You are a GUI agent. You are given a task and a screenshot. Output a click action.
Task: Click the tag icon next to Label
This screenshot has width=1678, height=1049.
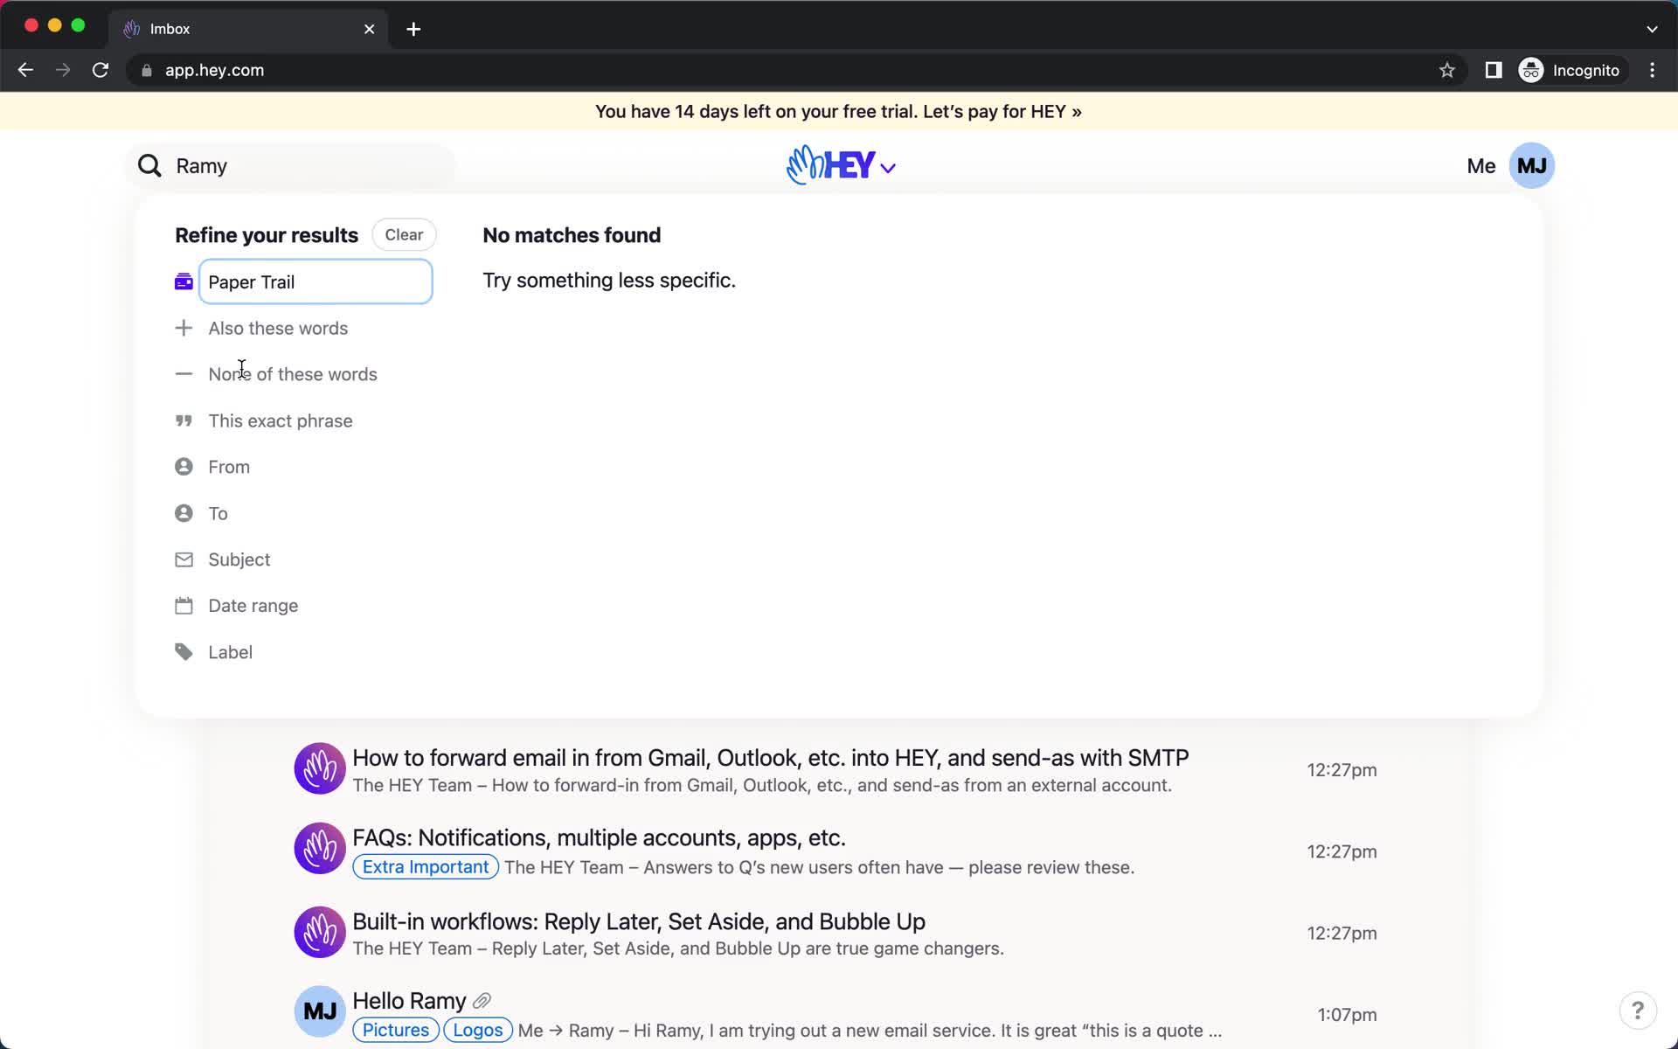tap(184, 652)
